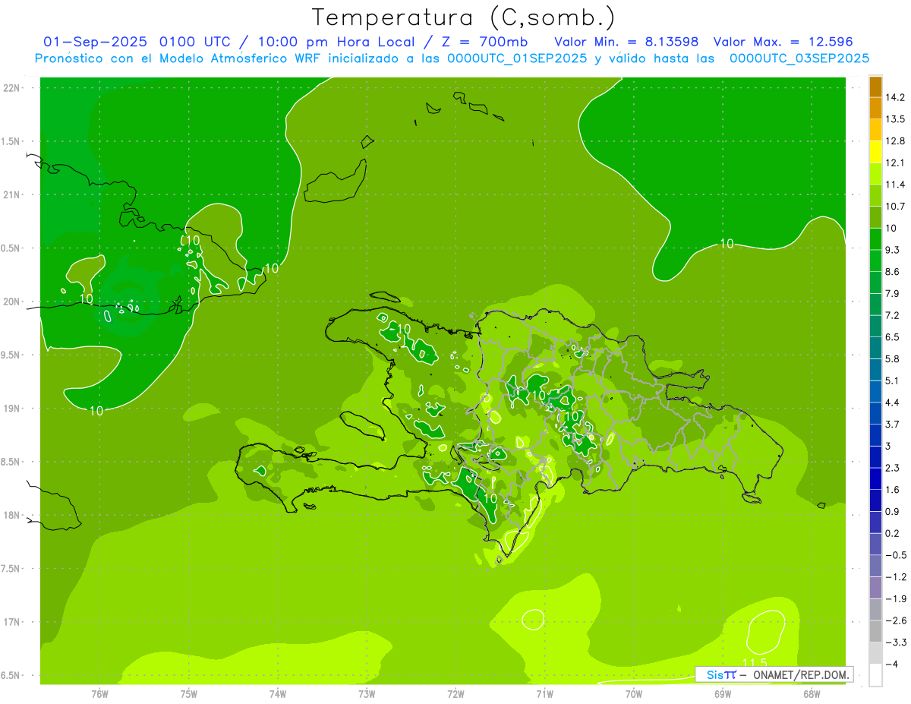Click the '11.4' colorbar label
Viewport: 911px width, 704px height.
click(895, 185)
